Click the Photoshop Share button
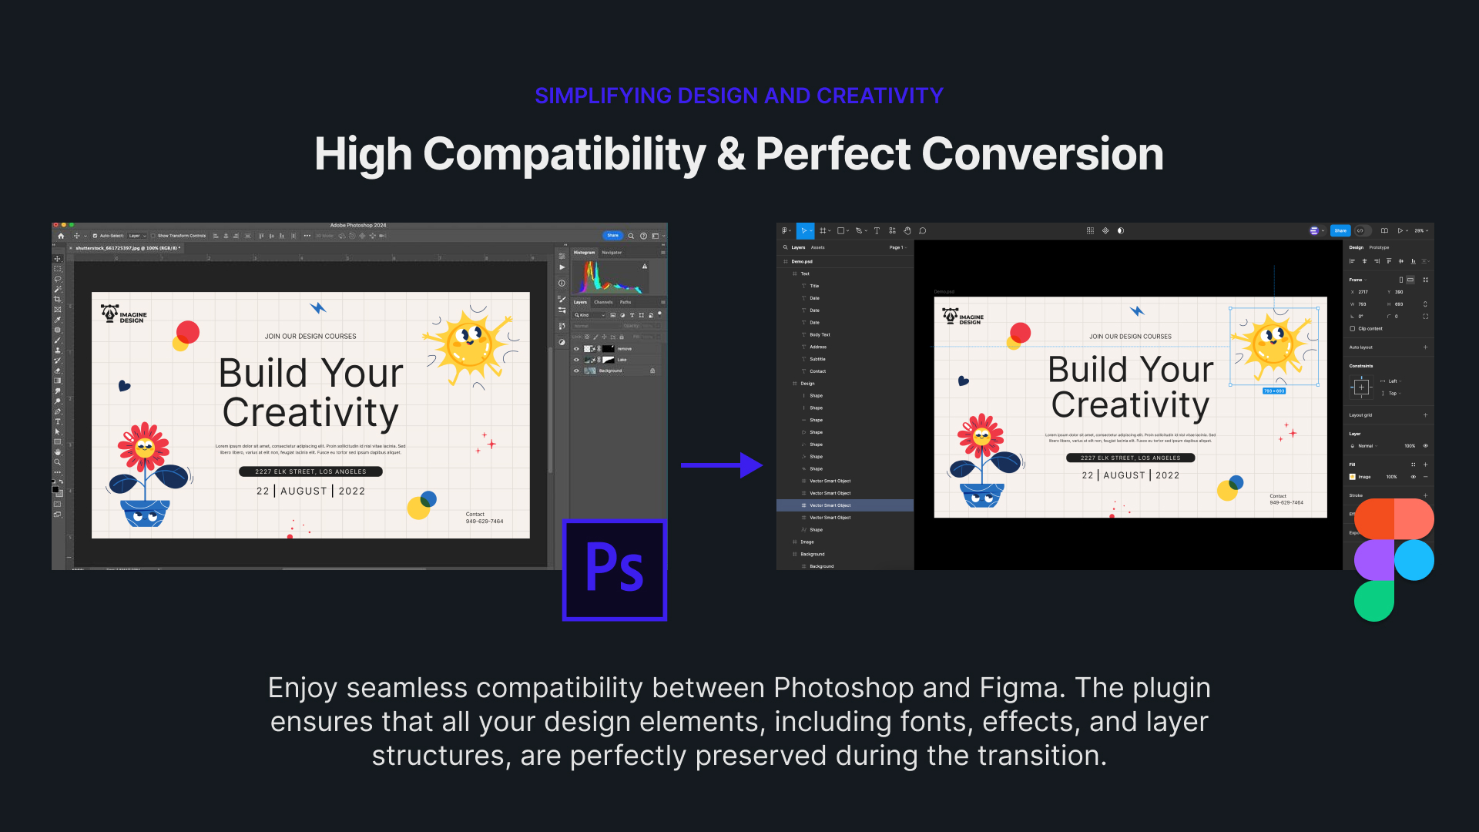This screenshot has height=832, width=1479. pos(612,236)
